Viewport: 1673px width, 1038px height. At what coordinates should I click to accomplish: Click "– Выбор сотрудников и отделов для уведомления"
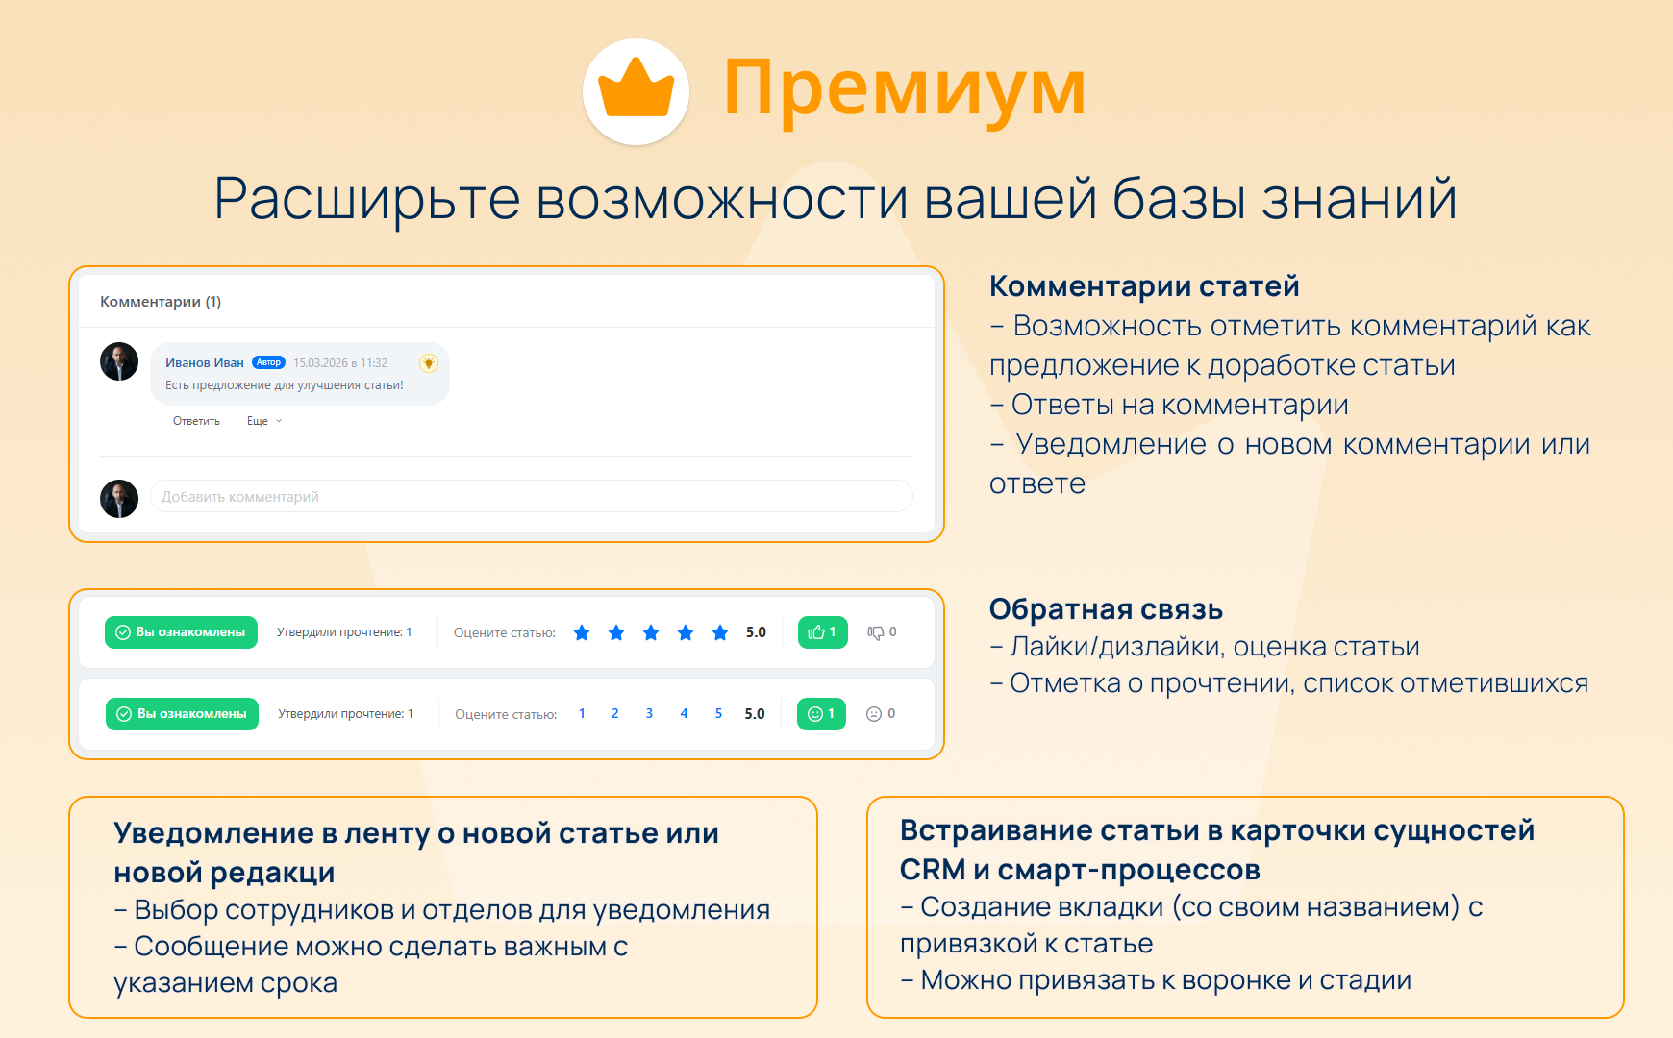point(441,909)
